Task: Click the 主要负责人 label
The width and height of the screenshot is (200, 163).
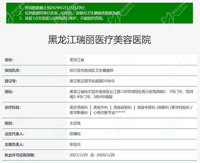Action: click(x=14, y=145)
